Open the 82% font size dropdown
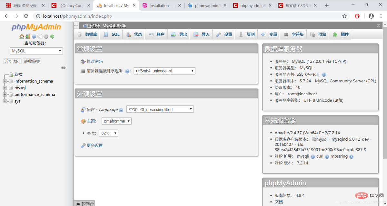 coord(108,133)
